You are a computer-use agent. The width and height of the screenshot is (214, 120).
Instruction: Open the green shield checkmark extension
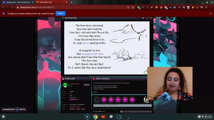point(139,7)
